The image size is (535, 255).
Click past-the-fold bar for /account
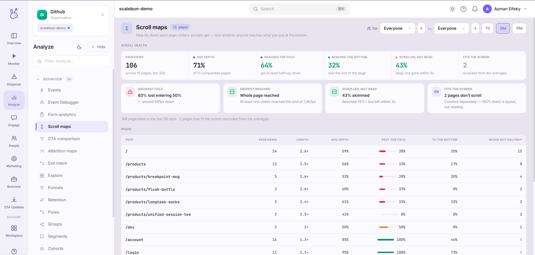pos(386,240)
